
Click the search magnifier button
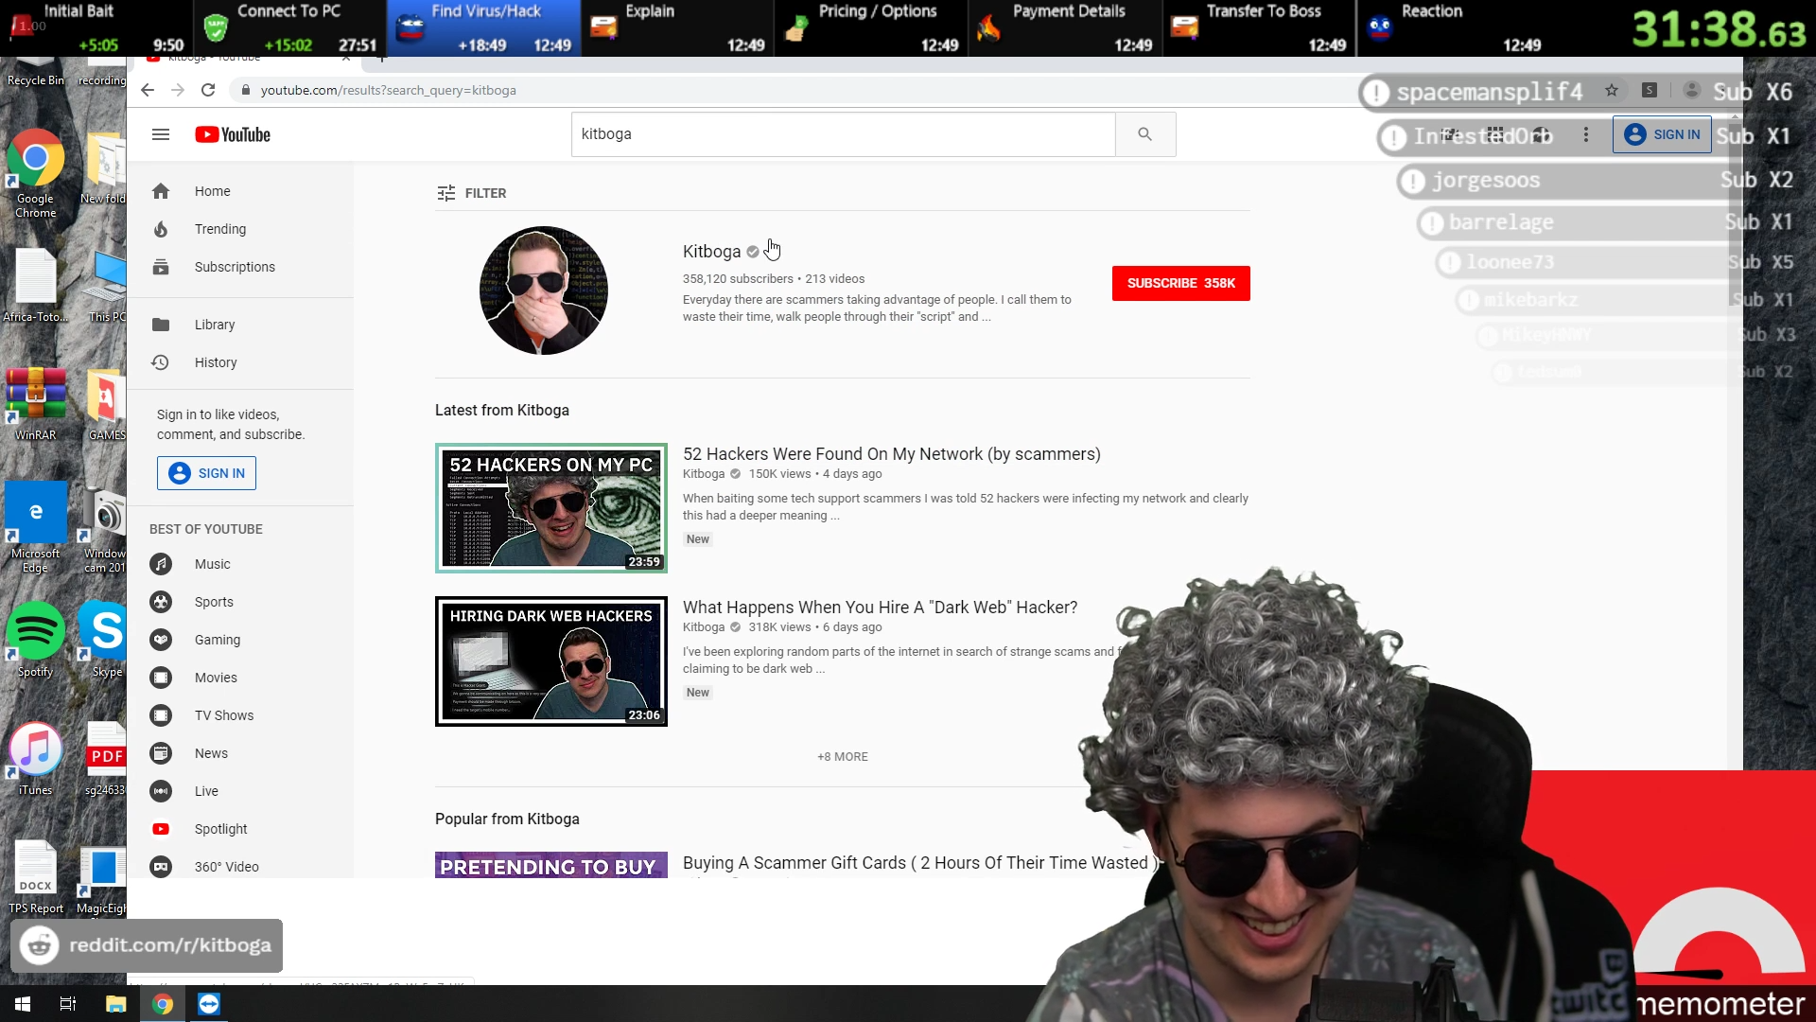pyautogui.click(x=1145, y=134)
